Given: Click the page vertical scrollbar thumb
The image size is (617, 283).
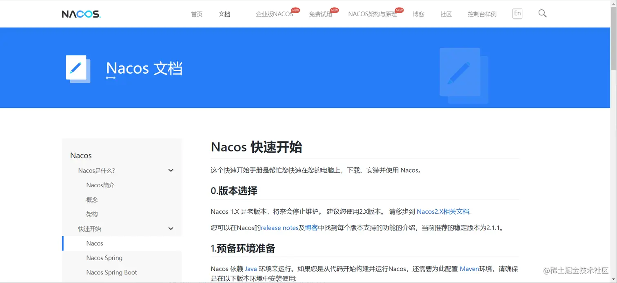Looking at the screenshot, I should coord(613,39).
